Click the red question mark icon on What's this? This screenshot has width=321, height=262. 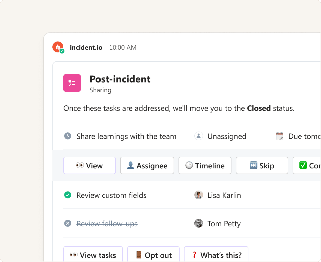tap(194, 255)
